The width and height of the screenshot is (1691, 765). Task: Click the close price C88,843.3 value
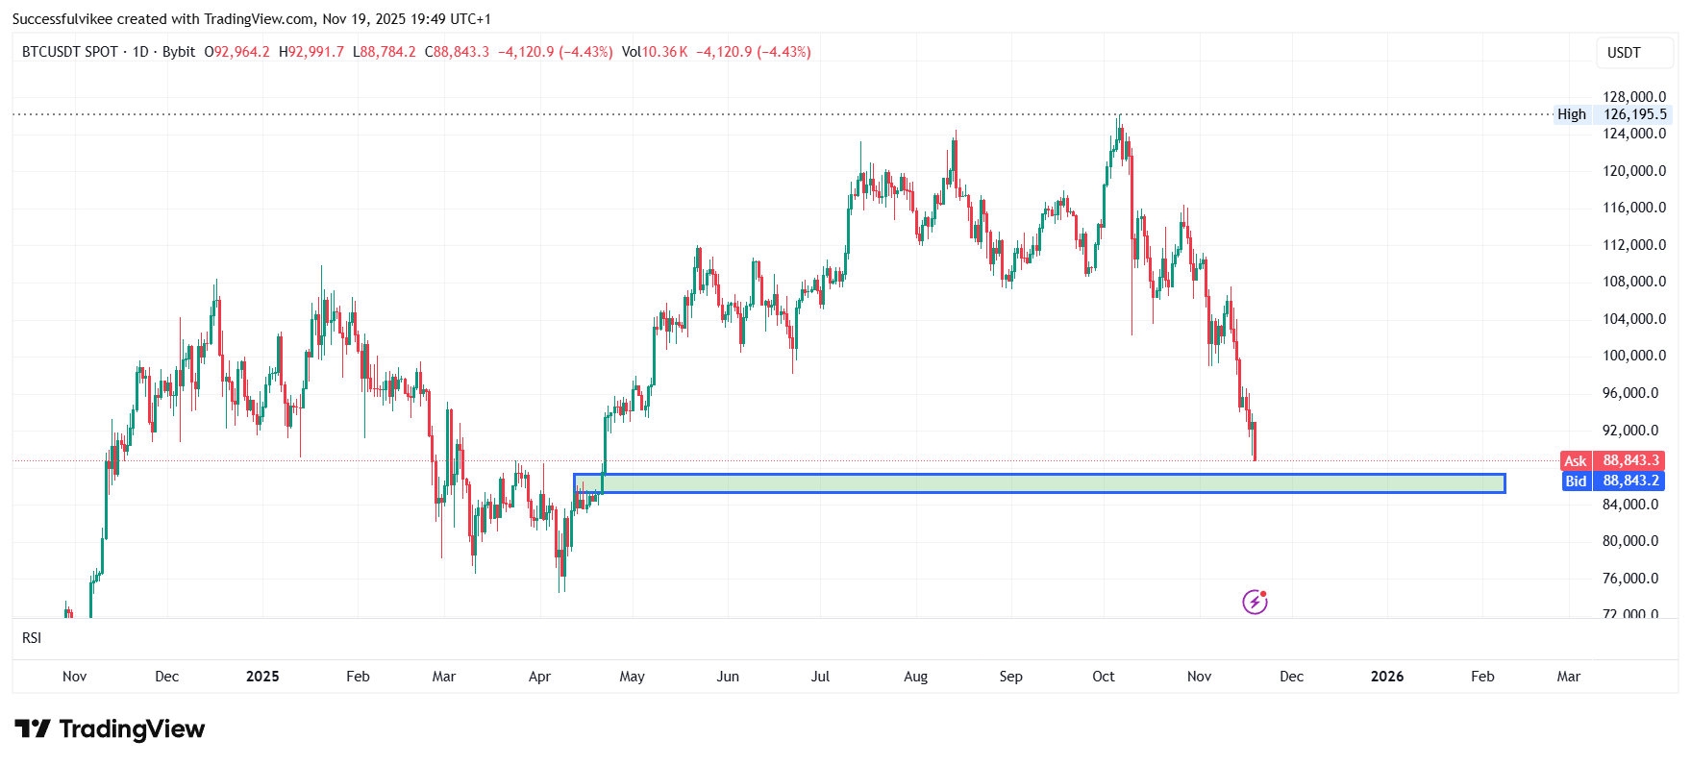pos(458,52)
